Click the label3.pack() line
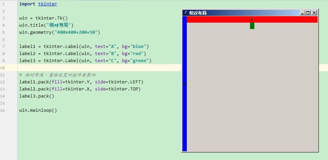This screenshot has height=160, width=328. 37,96
